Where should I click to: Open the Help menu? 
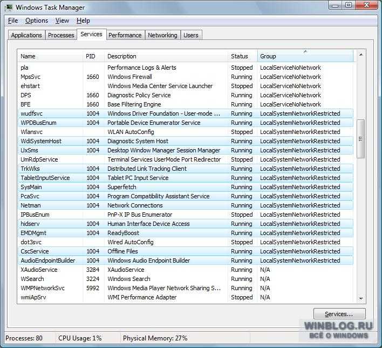coord(83,21)
